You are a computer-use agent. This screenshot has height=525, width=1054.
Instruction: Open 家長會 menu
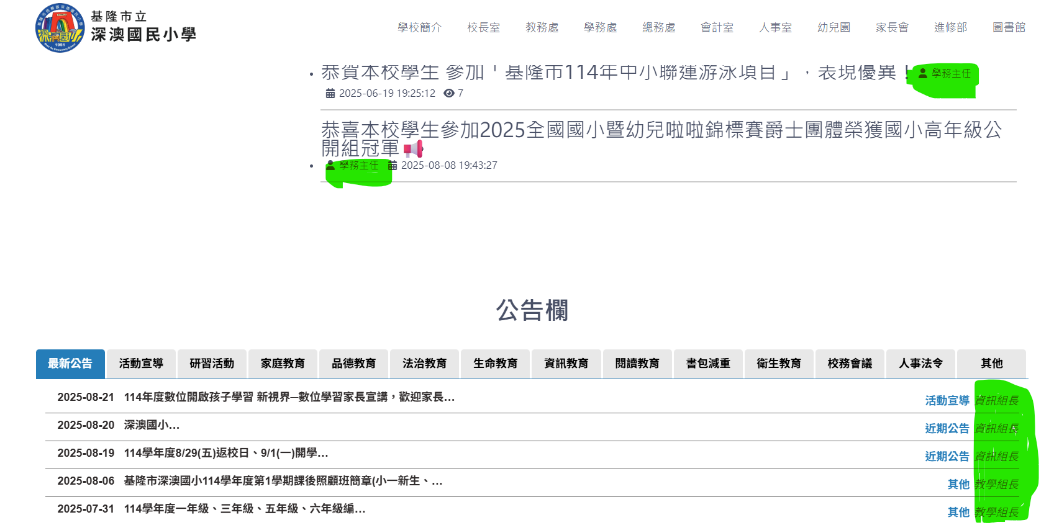click(893, 27)
